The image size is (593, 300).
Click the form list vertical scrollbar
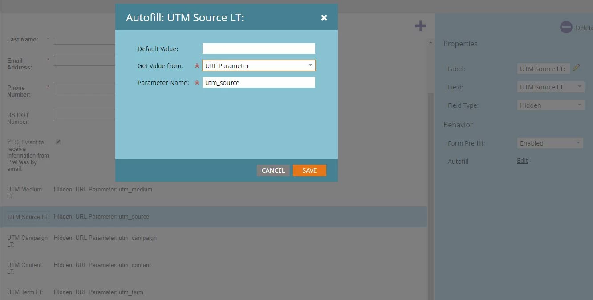coord(431,196)
